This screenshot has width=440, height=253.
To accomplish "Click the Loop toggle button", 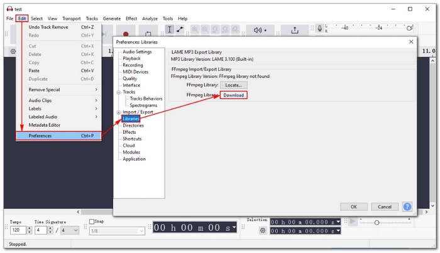I will [148, 34].
